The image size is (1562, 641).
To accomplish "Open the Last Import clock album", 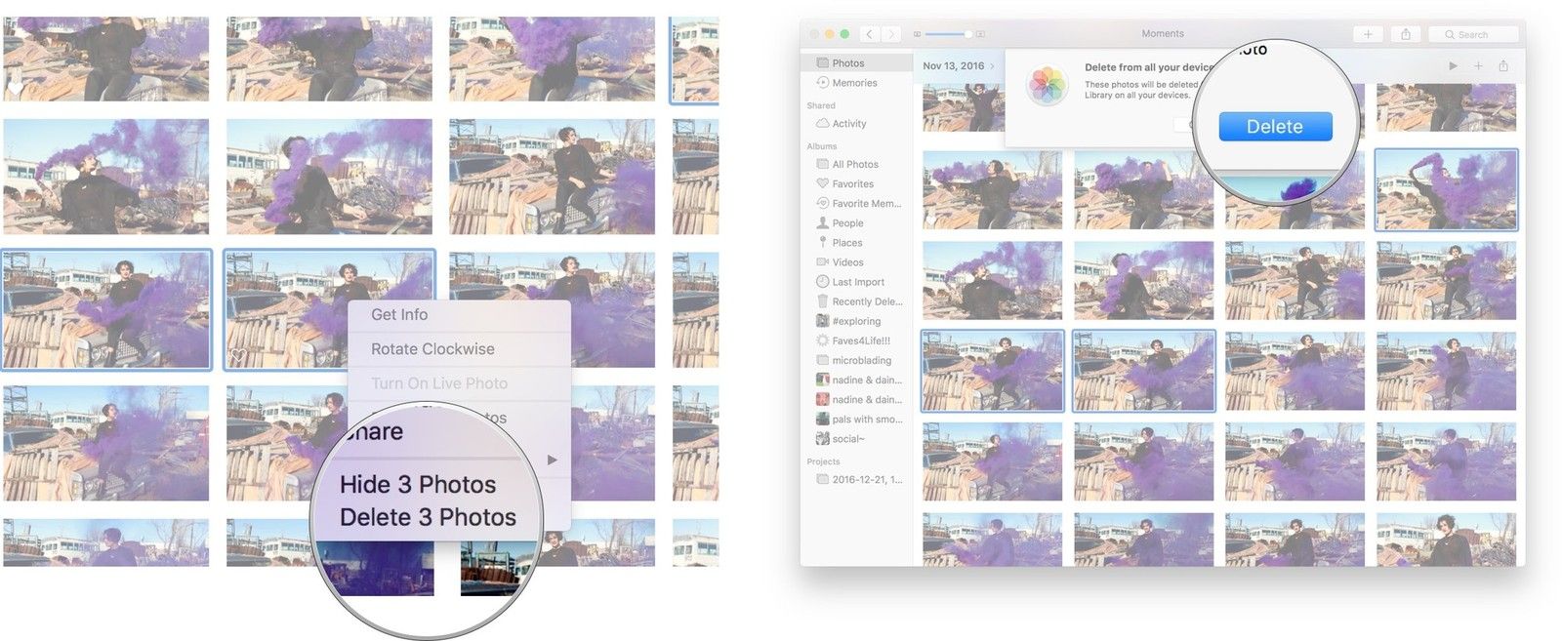I will pos(857,282).
